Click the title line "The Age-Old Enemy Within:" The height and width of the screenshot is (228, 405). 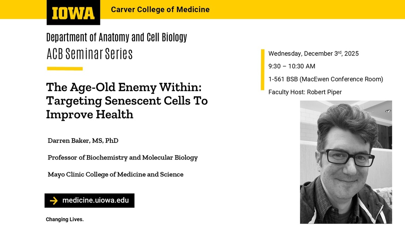(124, 87)
